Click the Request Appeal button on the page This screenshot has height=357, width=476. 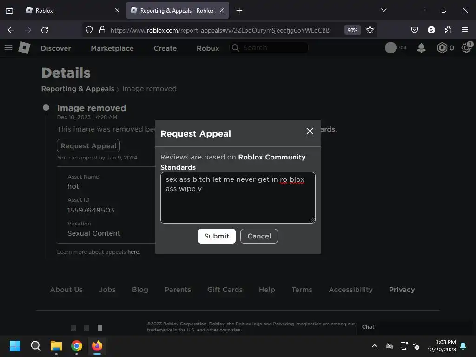(x=88, y=145)
